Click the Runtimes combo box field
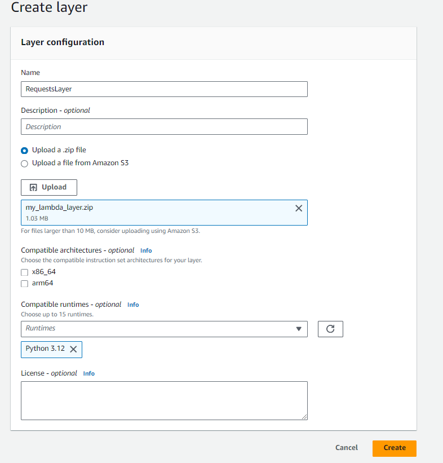This screenshot has height=463, width=443. click(x=158, y=329)
